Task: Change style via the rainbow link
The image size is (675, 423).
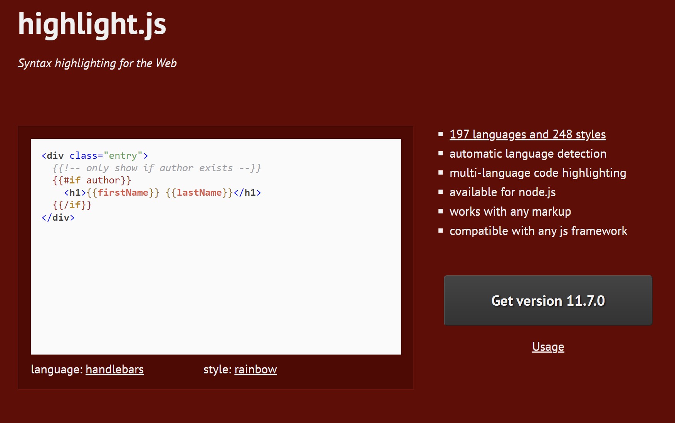Action: click(x=255, y=370)
